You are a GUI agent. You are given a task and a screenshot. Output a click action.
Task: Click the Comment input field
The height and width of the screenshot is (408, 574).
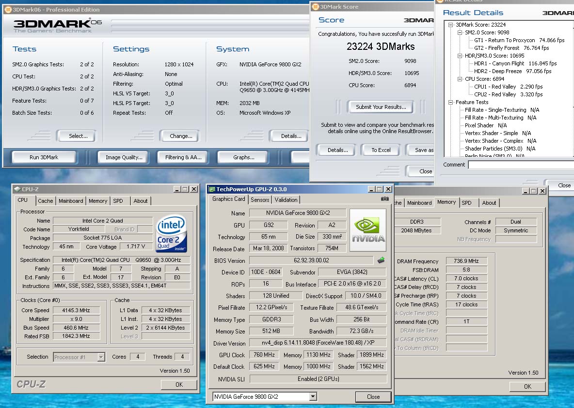[521, 165]
